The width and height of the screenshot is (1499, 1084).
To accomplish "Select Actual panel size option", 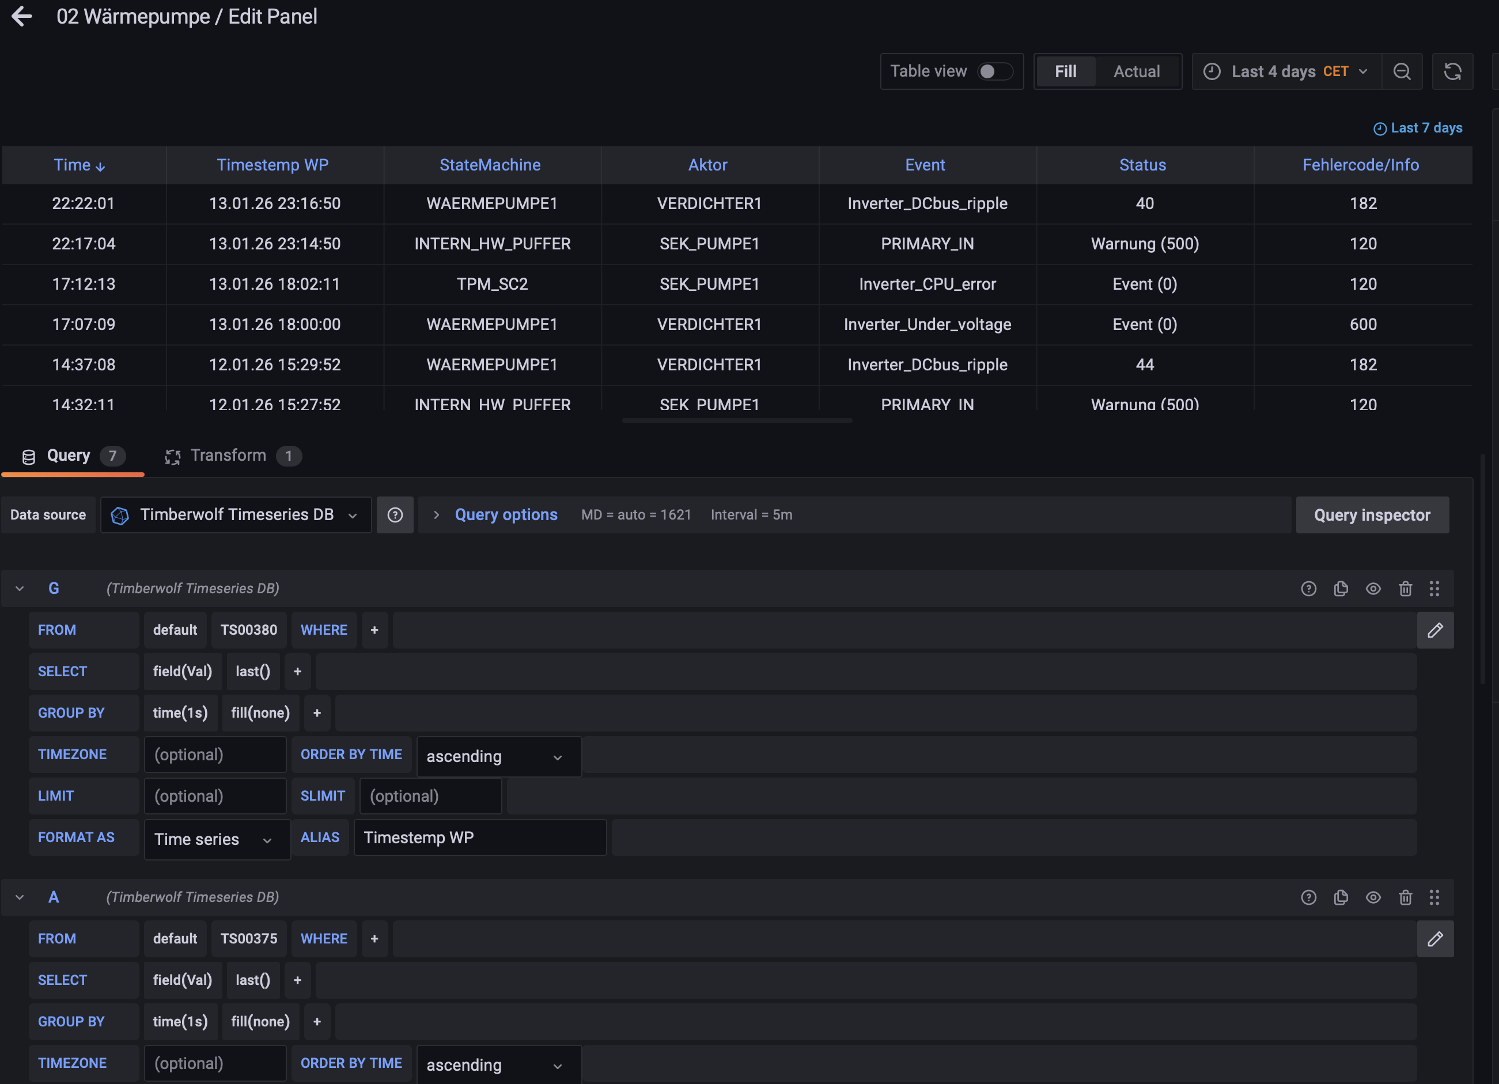I will (x=1135, y=71).
